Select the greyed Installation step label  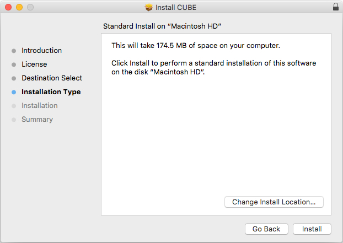click(x=40, y=106)
